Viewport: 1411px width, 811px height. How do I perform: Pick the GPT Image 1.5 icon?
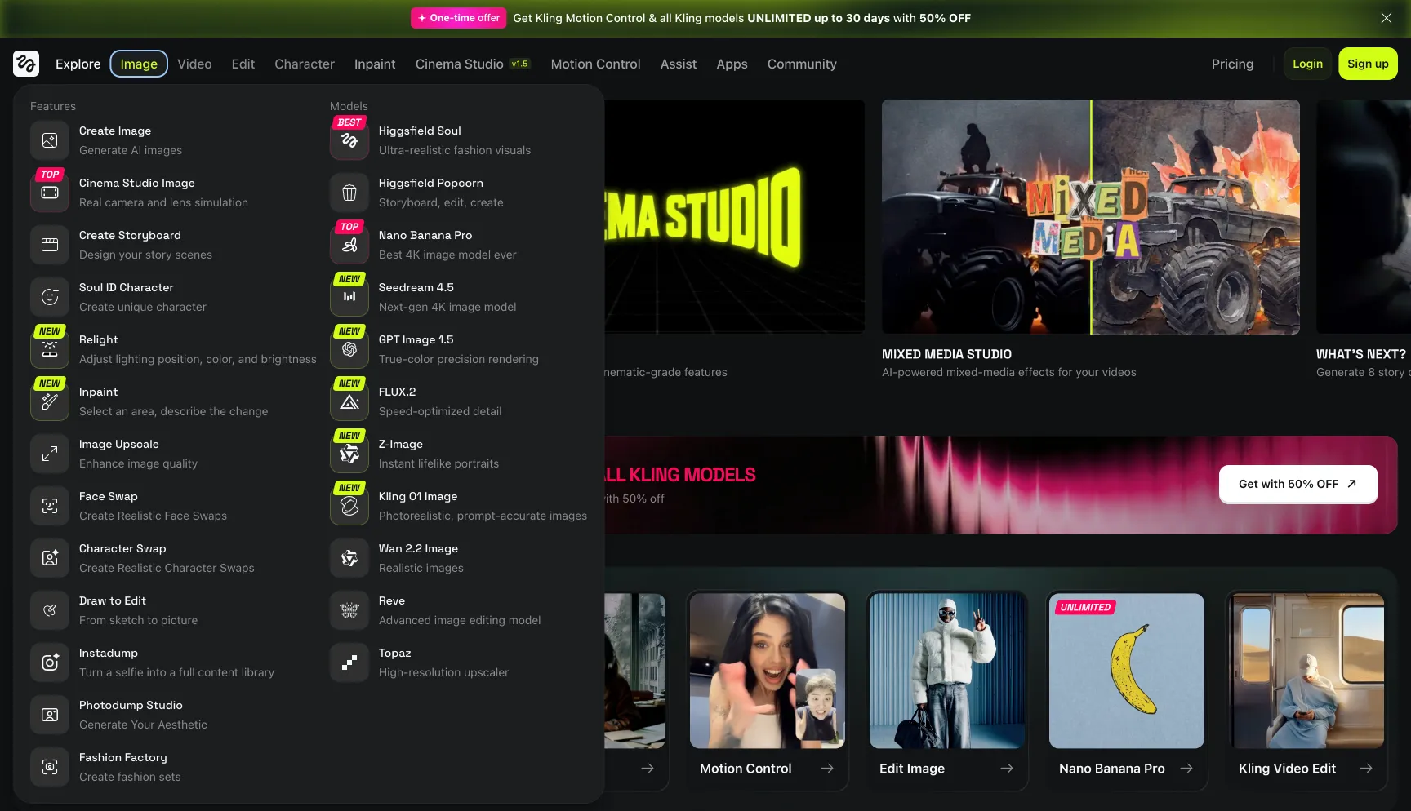click(x=349, y=349)
